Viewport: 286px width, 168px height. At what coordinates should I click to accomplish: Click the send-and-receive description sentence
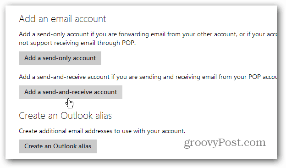(x=148, y=77)
